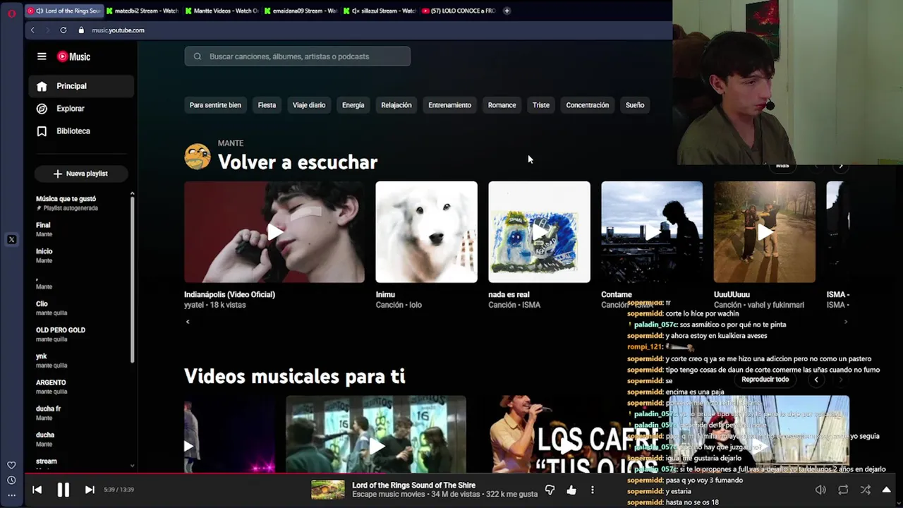Open the Inicio playlist
This screenshot has width=903, height=508.
(81, 255)
